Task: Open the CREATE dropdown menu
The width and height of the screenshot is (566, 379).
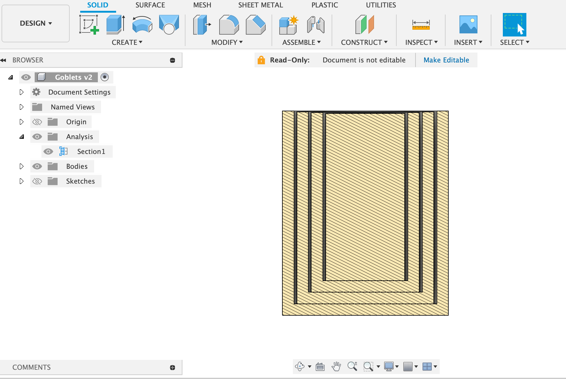Action: pos(127,42)
